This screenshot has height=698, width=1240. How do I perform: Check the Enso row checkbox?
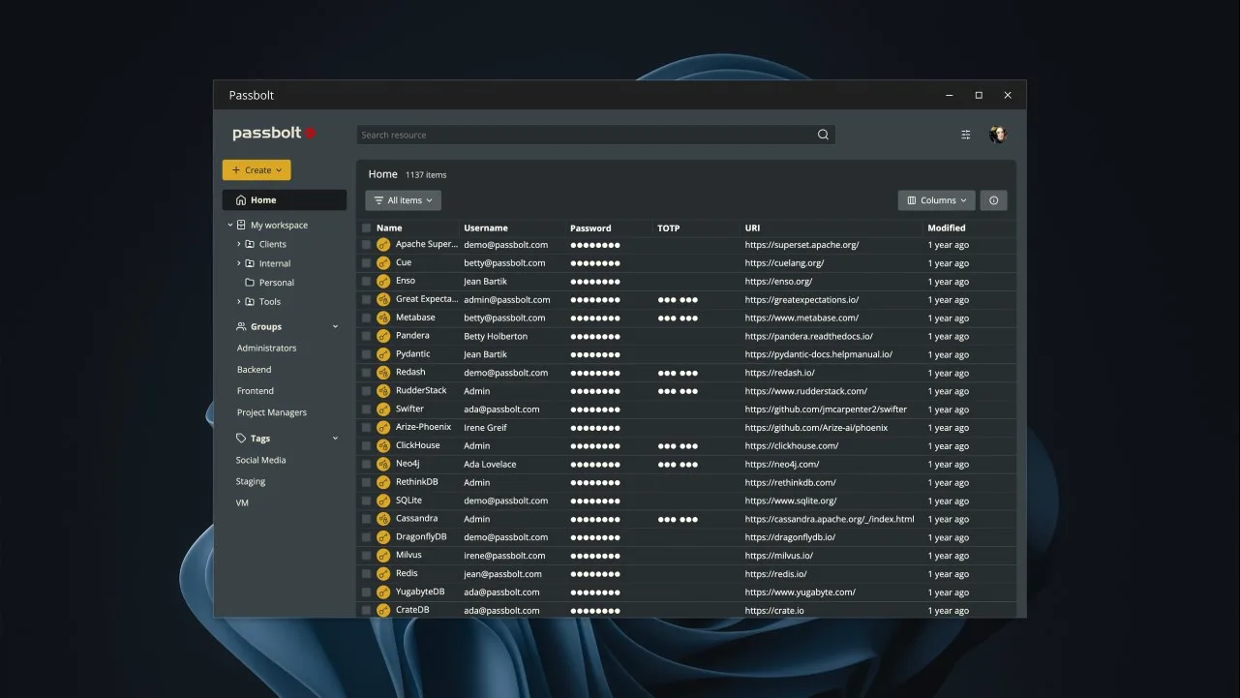366,282
